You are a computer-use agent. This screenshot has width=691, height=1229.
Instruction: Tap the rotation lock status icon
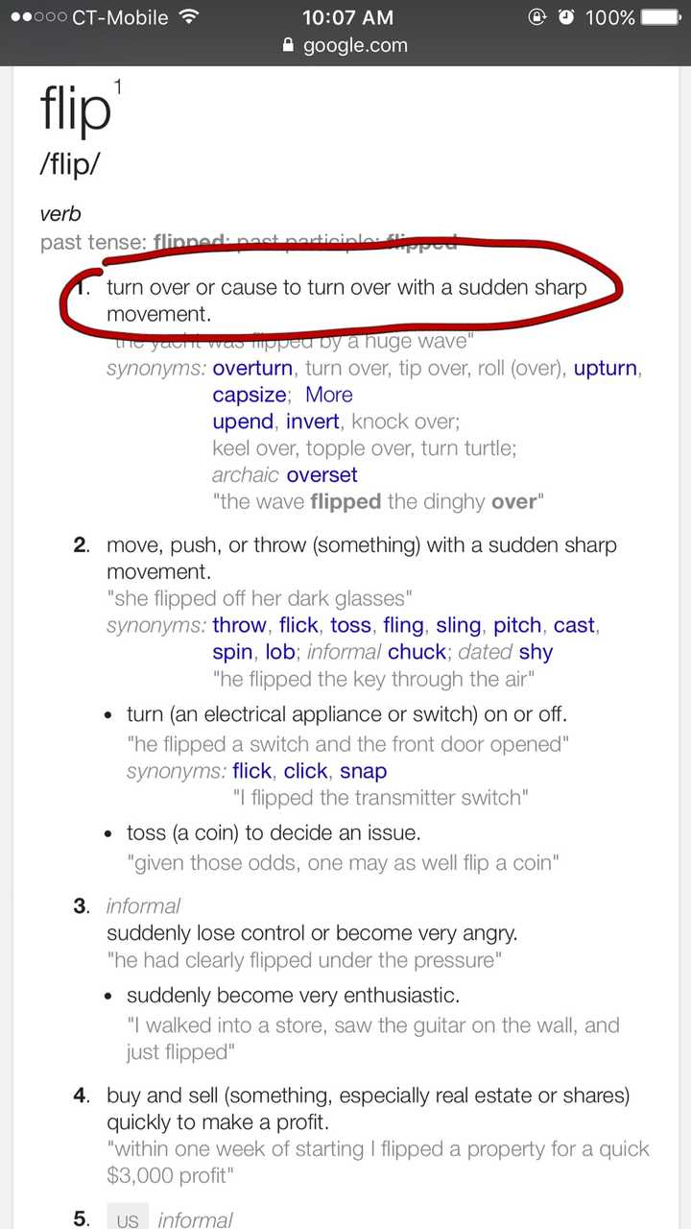pyautogui.click(x=536, y=17)
